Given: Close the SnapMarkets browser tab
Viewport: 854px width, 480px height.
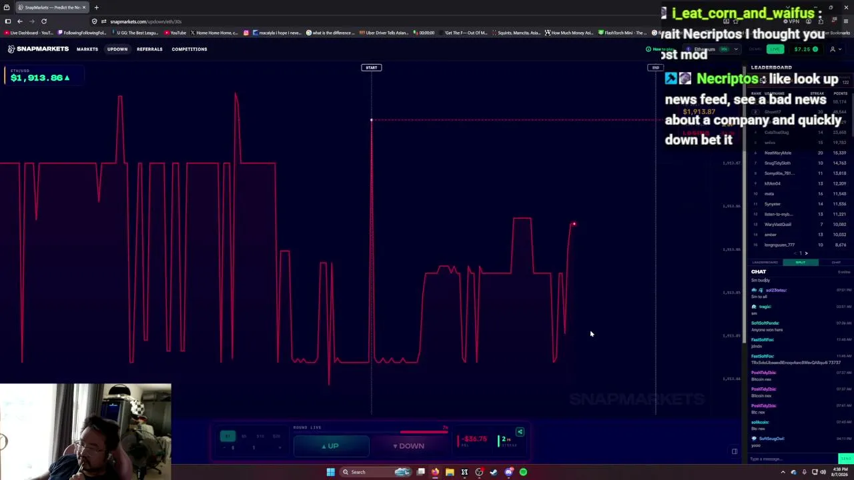Looking at the screenshot, I should 83,7.
